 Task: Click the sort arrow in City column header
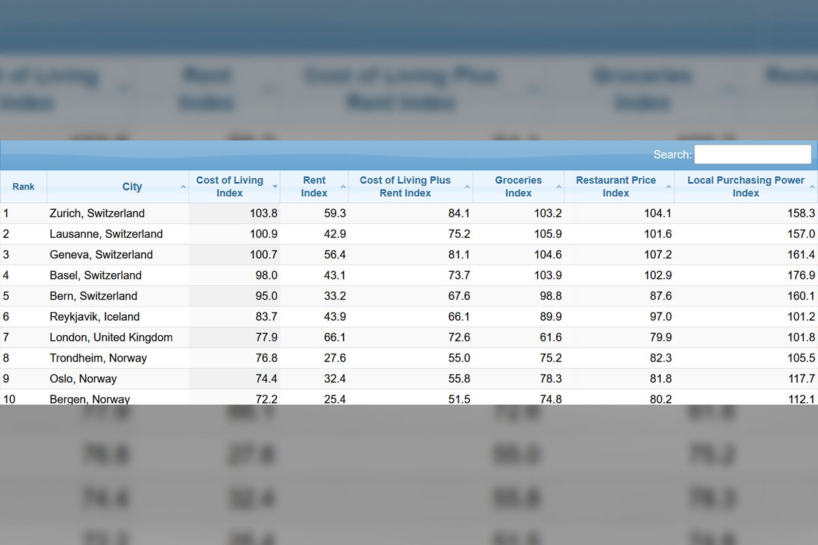(x=183, y=187)
